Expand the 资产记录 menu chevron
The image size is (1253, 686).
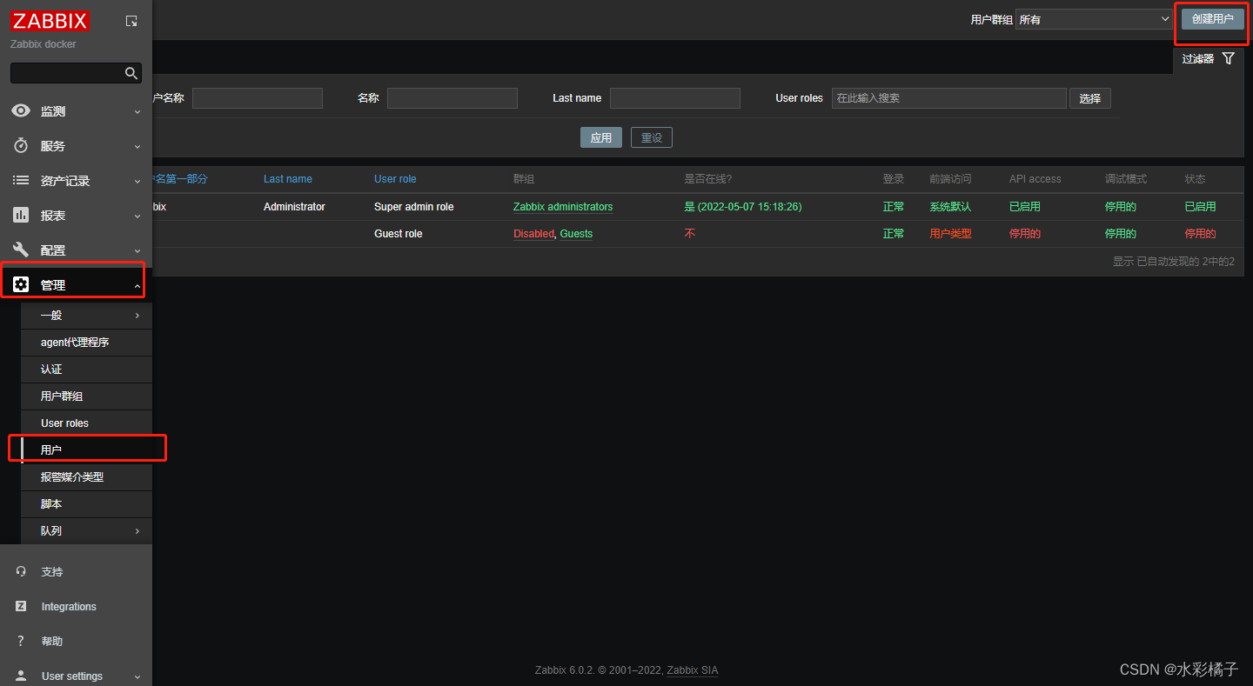tap(137, 181)
